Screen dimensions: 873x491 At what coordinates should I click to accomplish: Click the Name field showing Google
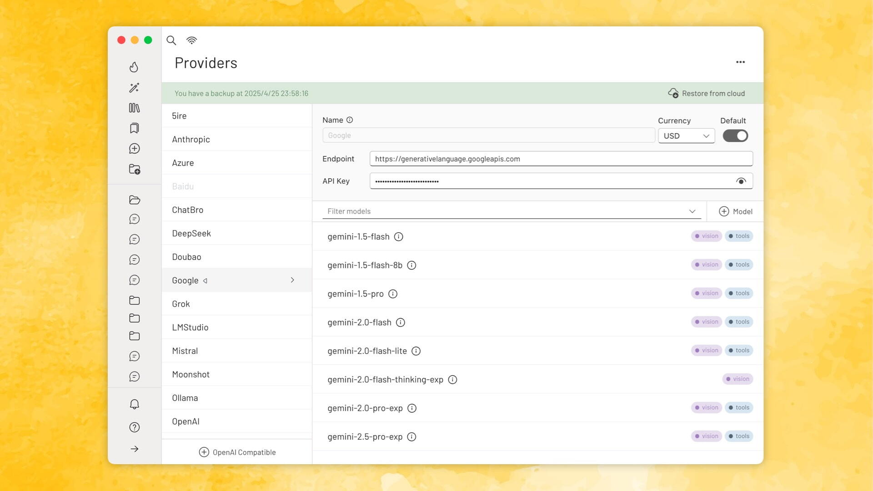tap(488, 135)
